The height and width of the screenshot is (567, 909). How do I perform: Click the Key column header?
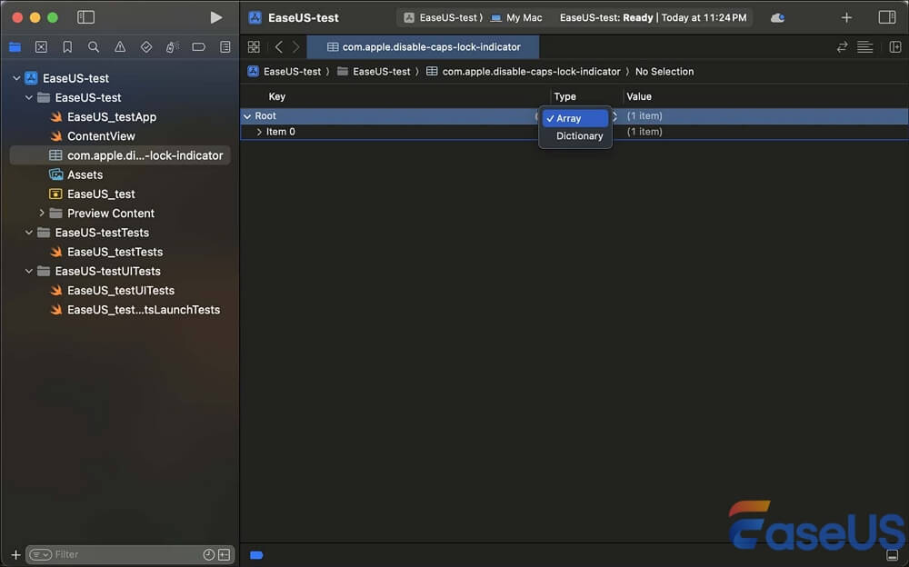point(277,97)
